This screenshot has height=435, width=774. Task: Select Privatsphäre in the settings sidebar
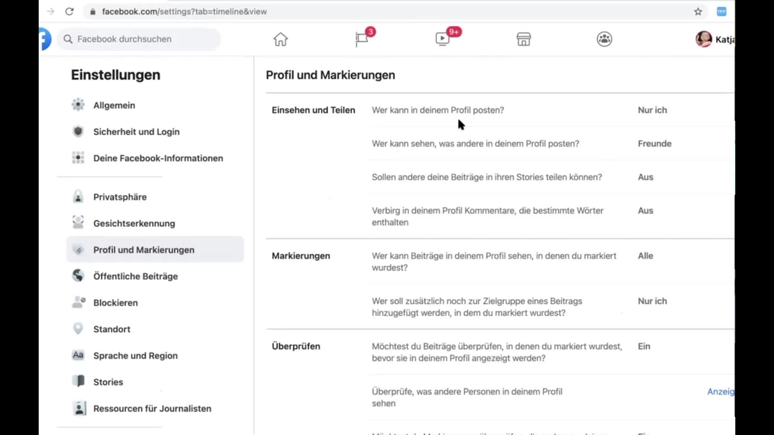click(x=120, y=197)
